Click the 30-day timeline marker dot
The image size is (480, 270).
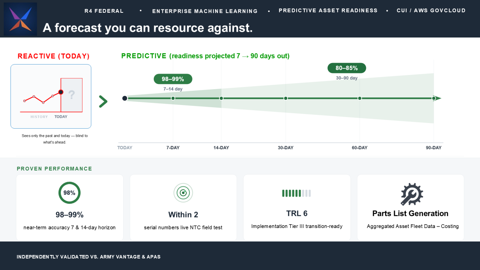tap(286, 98)
